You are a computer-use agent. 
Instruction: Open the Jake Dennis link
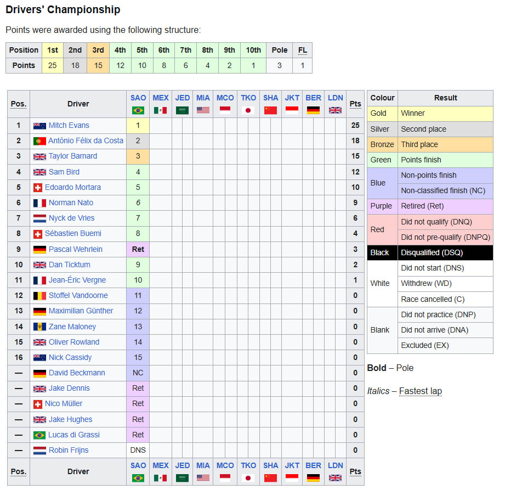pos(69,388)
